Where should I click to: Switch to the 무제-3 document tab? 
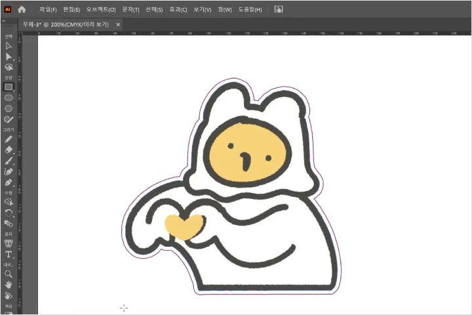tap(66, 25)
